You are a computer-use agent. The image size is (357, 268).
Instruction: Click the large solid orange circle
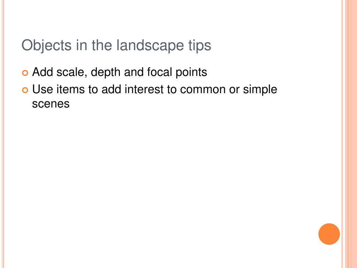[x=329, y=234]
